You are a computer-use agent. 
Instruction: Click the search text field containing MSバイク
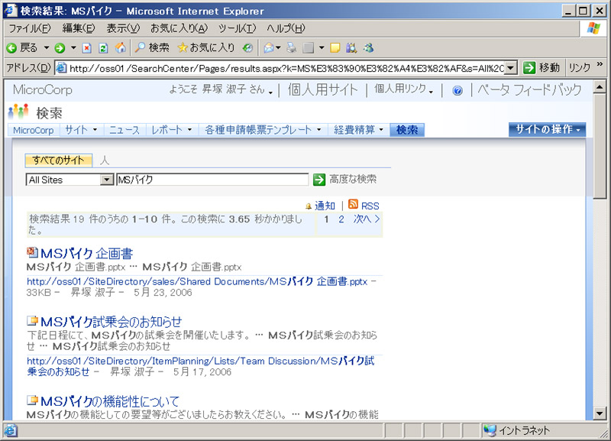pyautogui.click(x=212, y=180)
